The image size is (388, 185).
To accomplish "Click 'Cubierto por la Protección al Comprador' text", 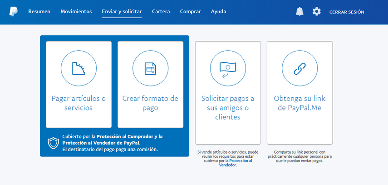I will (x=113, y=140).
